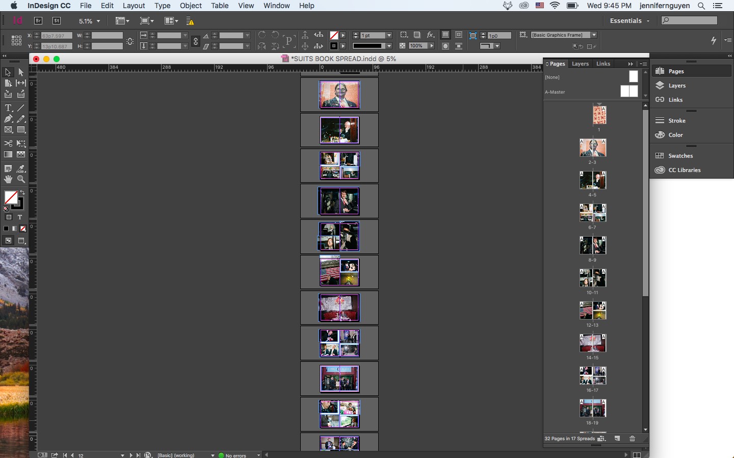Screen dimensions: 734x458
Task: Open the Object menu
Action: pyautogui.click(x=191, y=6)
